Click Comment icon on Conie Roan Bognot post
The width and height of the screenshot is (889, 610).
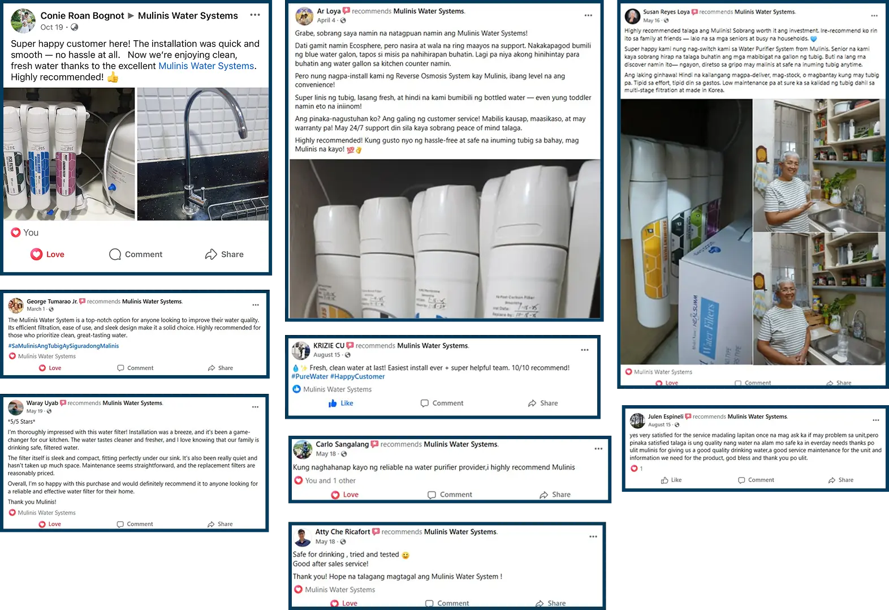pyautogui.click(x=115, y=255)
